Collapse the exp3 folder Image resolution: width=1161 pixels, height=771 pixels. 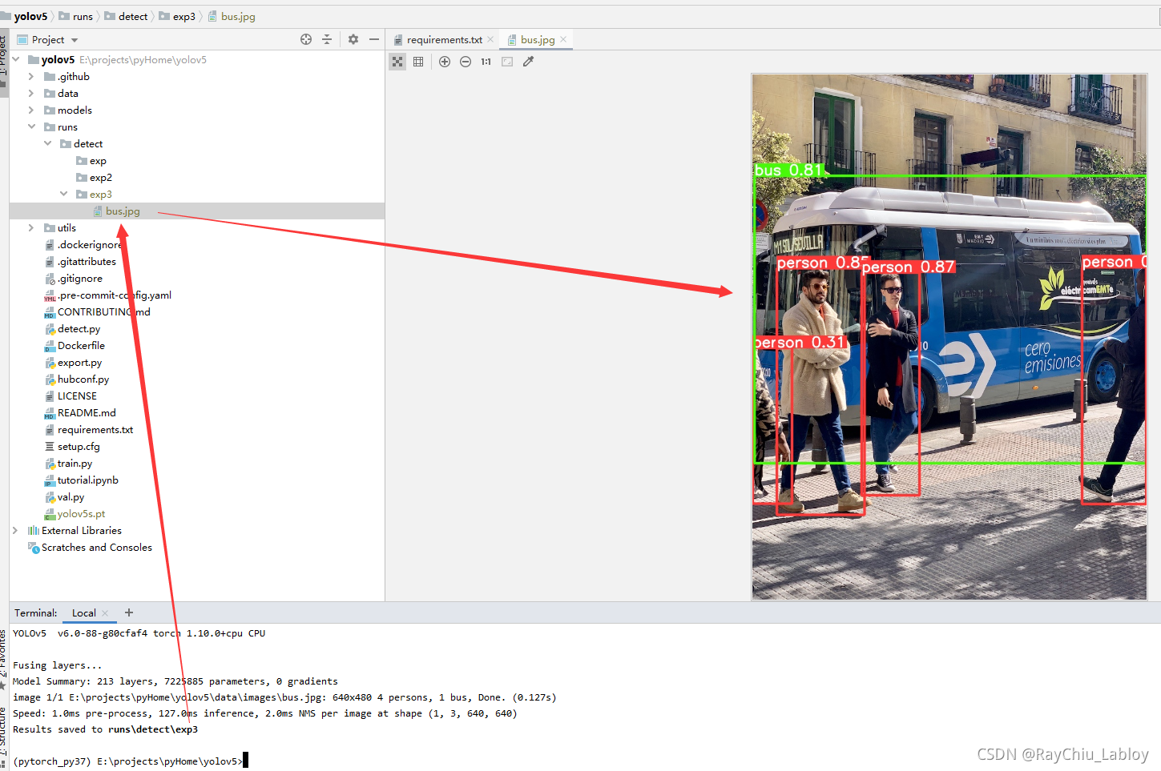click(x=64, y=193)
